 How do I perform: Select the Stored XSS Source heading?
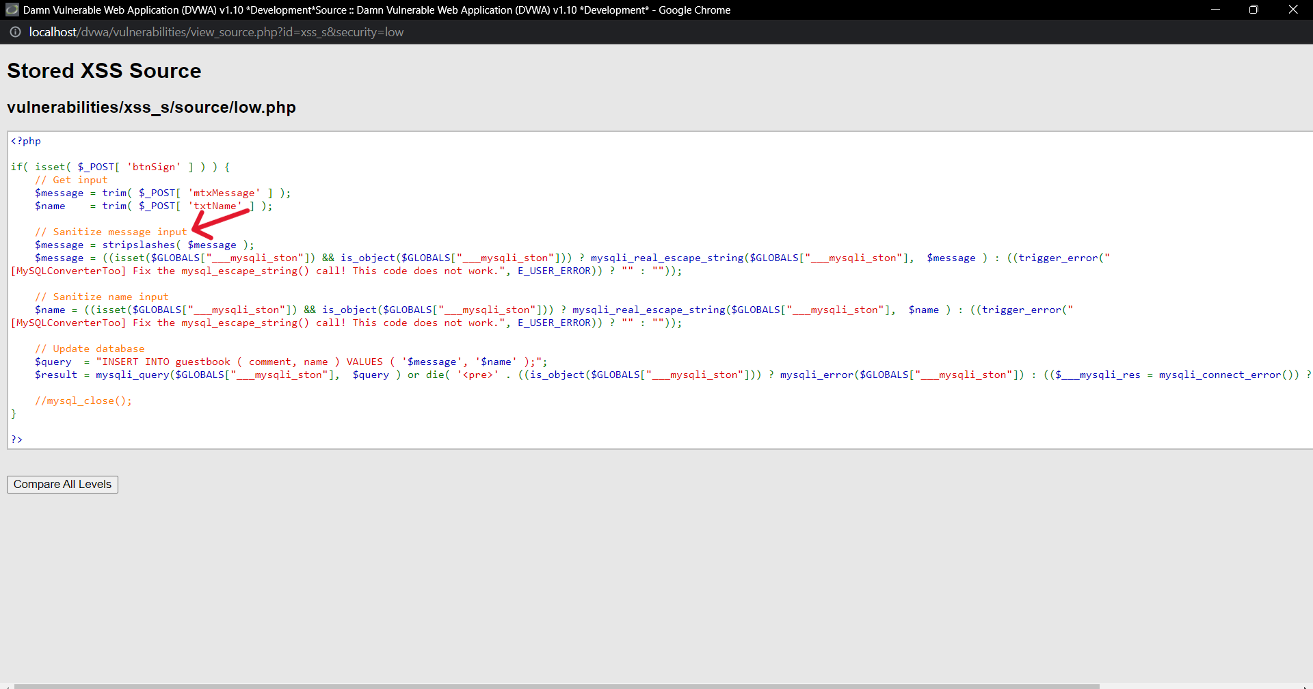[103, 70]
